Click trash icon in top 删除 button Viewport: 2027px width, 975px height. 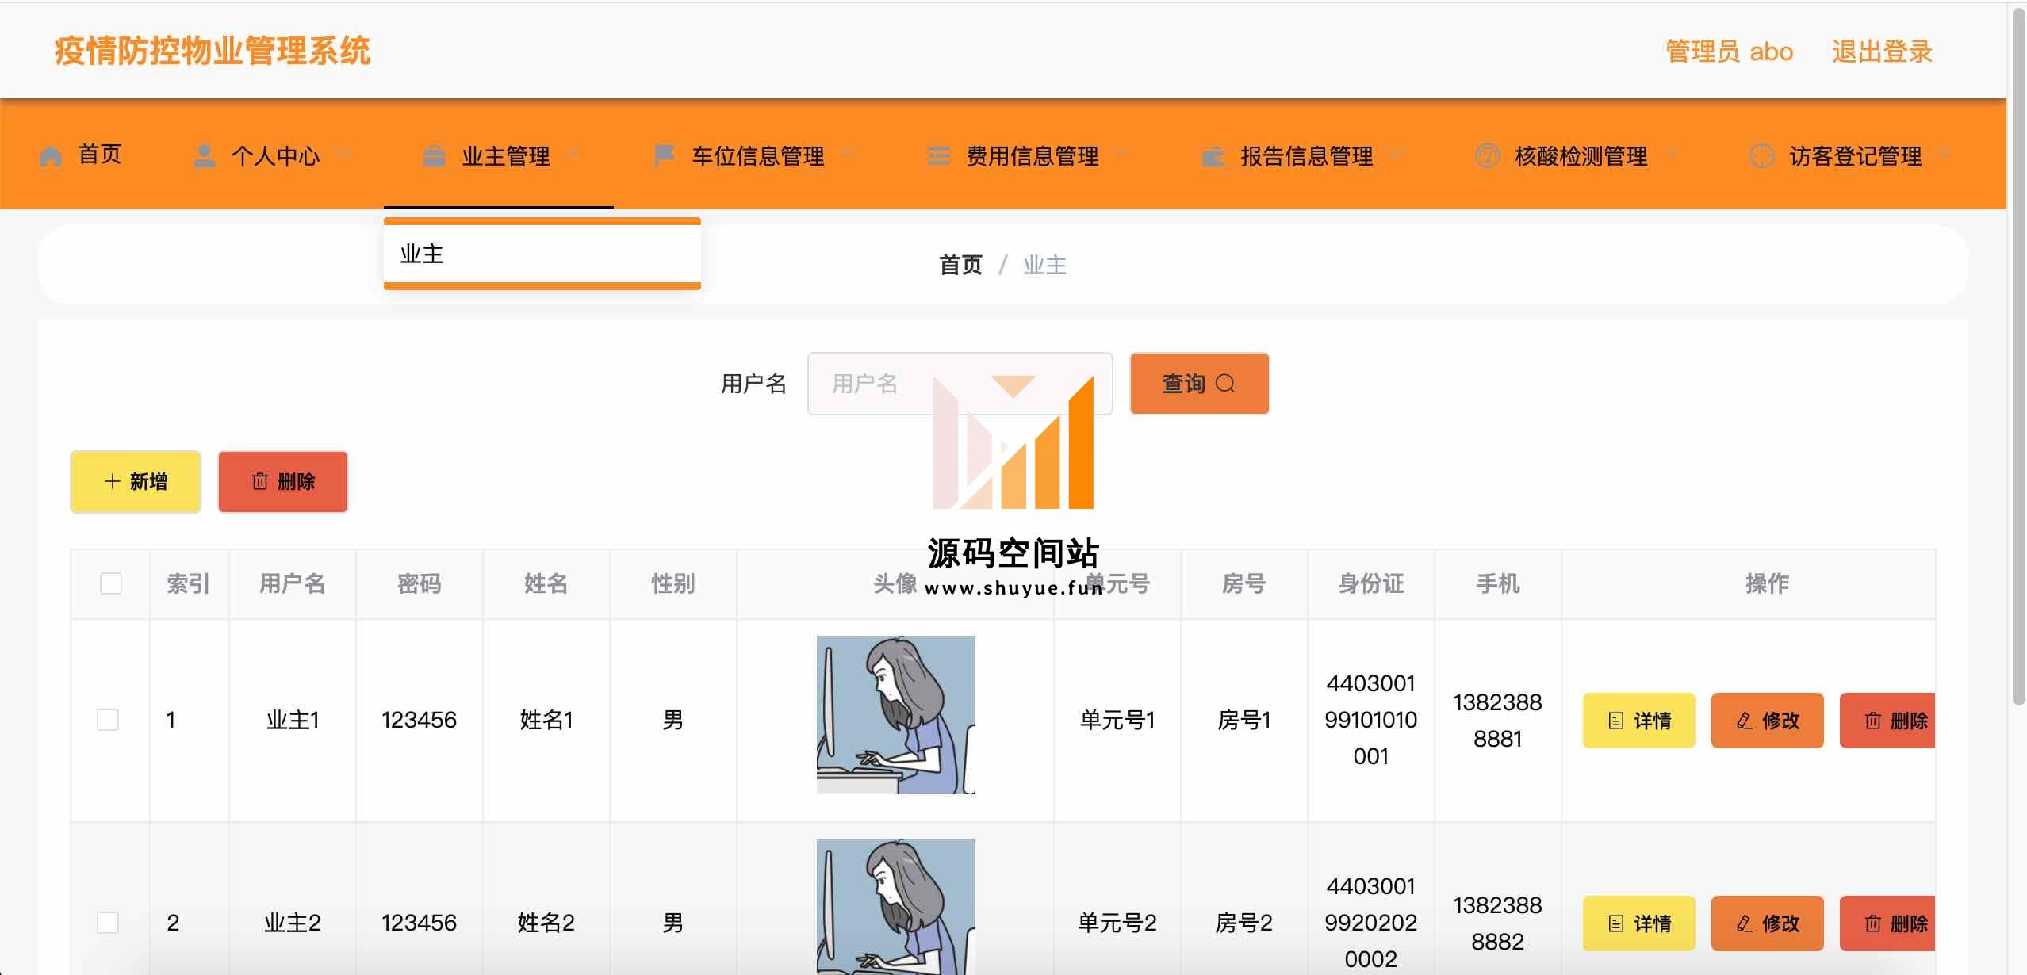tap(259, 481)
